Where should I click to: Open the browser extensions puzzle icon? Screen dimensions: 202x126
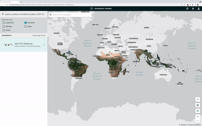click(193, 5)
